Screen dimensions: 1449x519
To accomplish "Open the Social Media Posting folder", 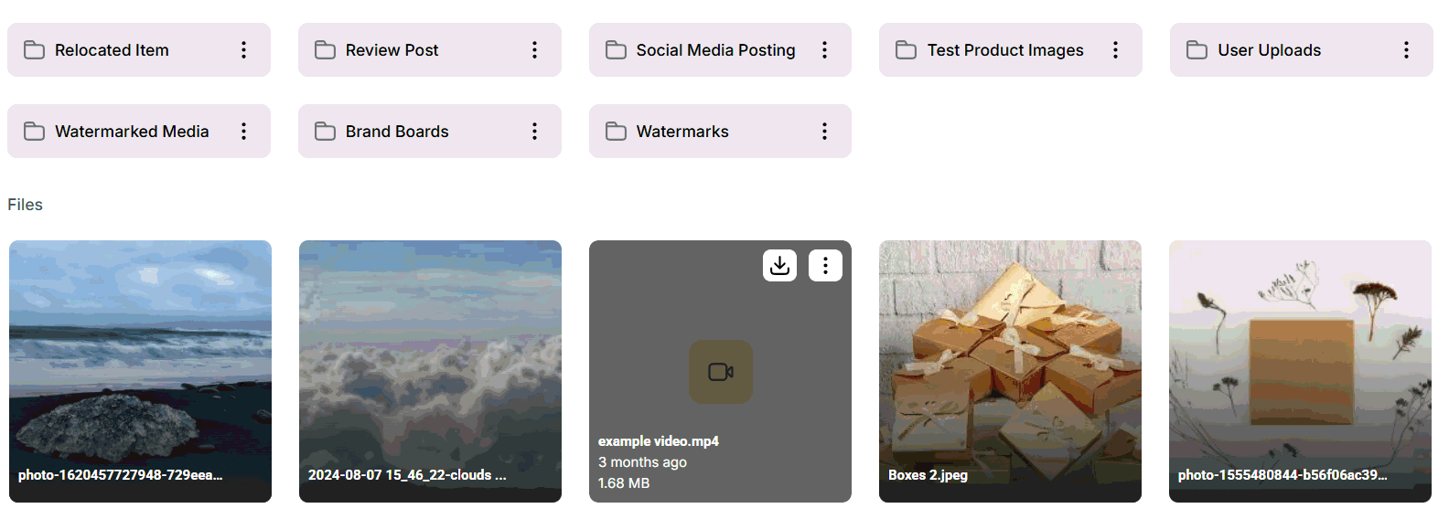I will 715,50.
